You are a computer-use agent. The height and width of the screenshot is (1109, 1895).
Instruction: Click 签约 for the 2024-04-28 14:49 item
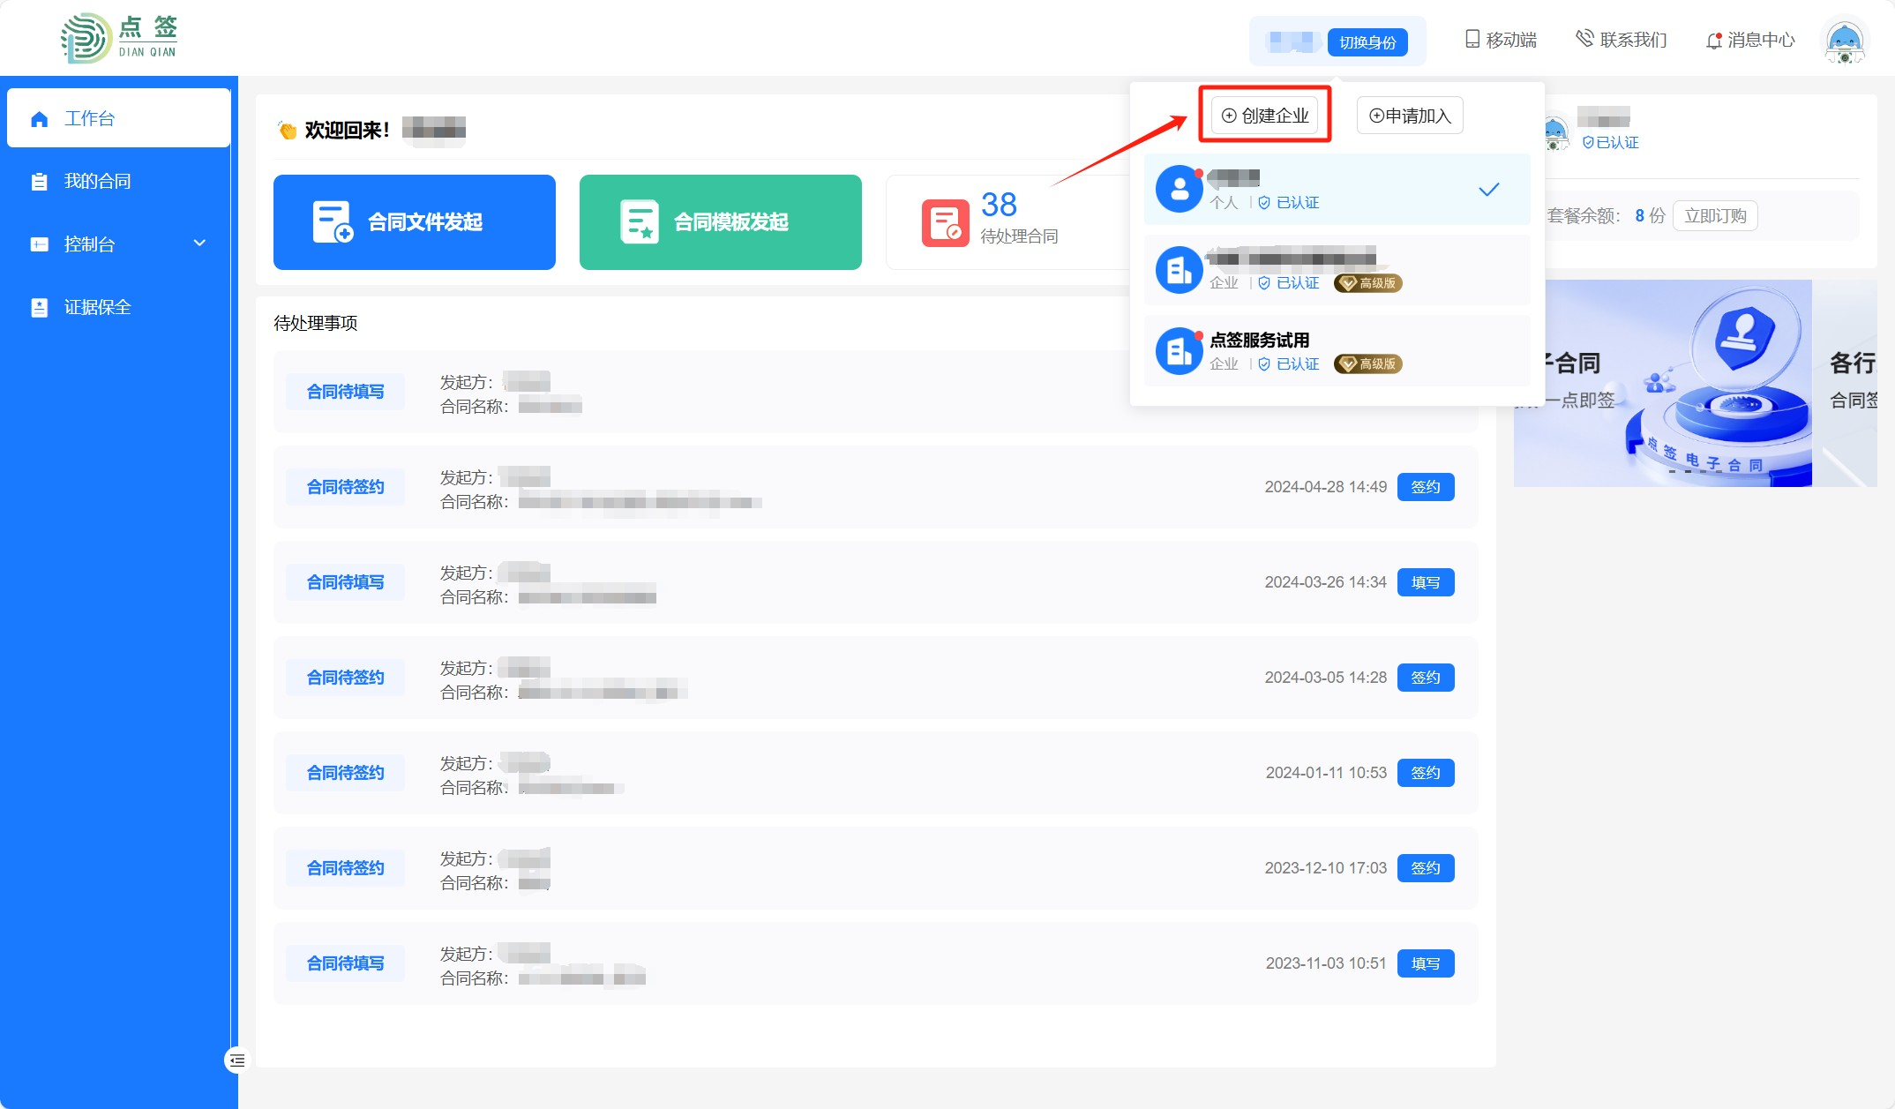pos(1426,487)
